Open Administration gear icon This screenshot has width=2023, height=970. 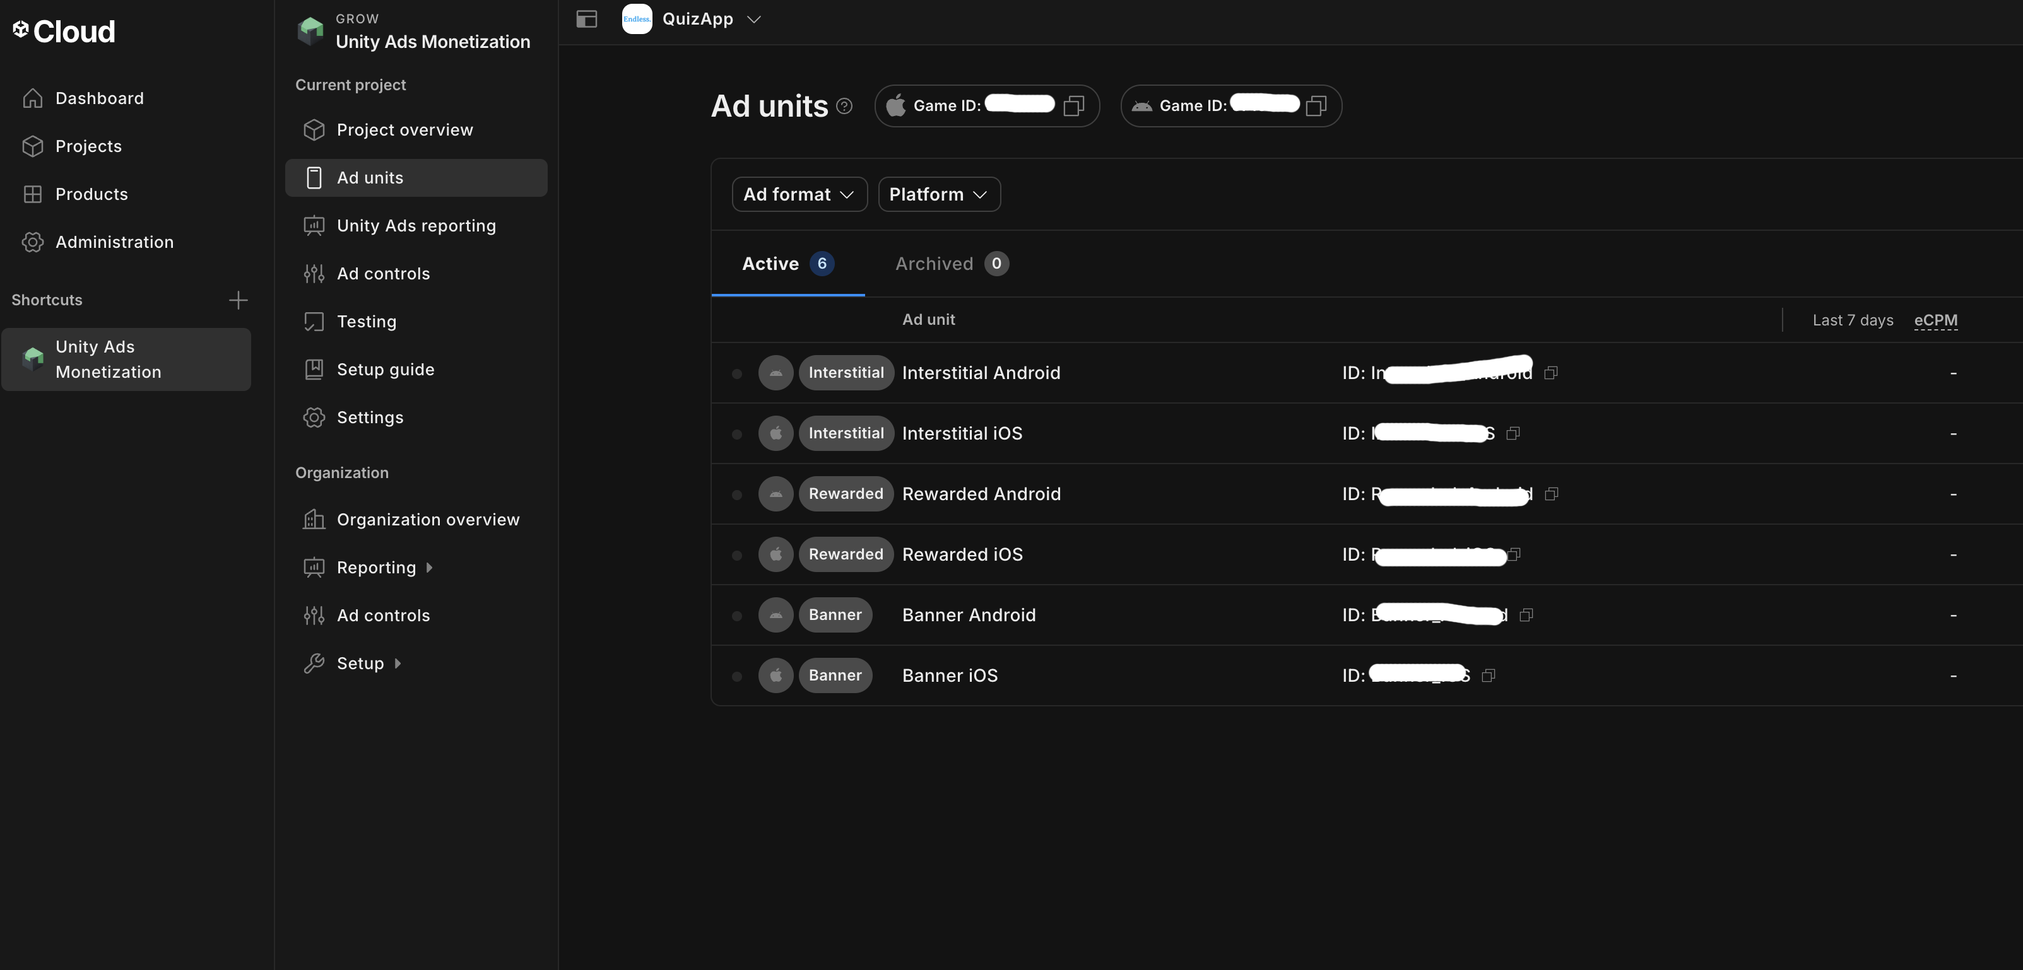point(32,242)
